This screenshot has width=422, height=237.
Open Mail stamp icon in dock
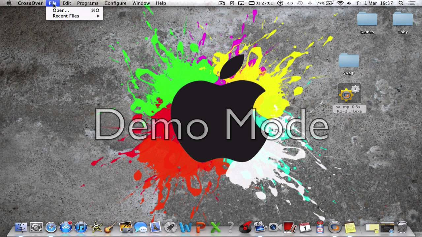coord(156,227)
